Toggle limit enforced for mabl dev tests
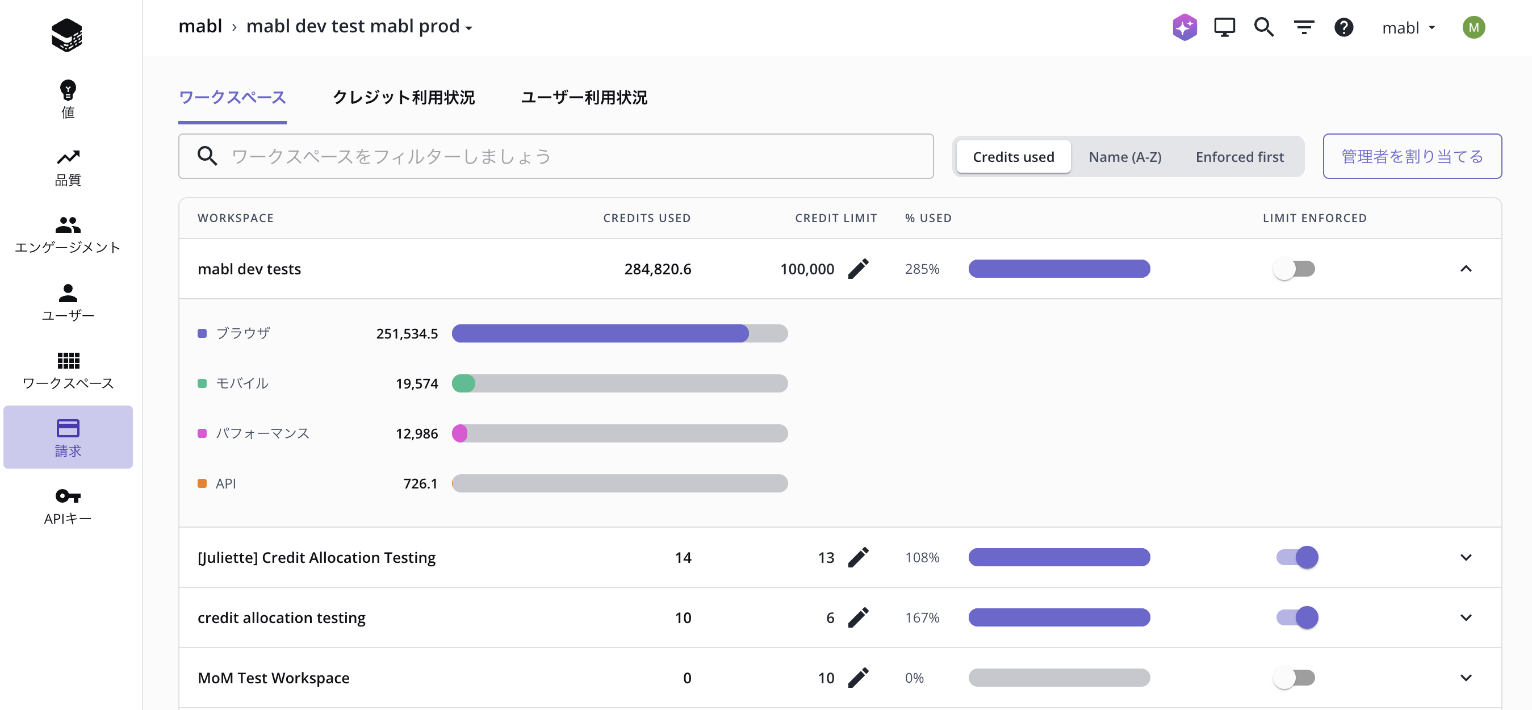 [1295, 269]
